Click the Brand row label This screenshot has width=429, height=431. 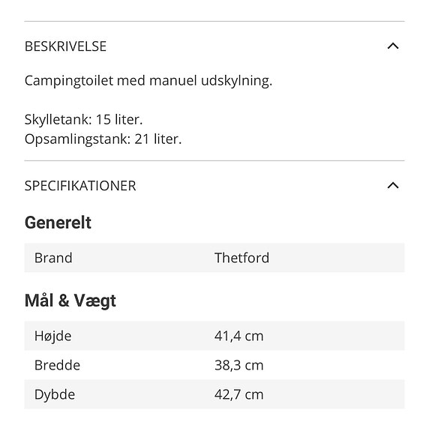tap(53, 258)
